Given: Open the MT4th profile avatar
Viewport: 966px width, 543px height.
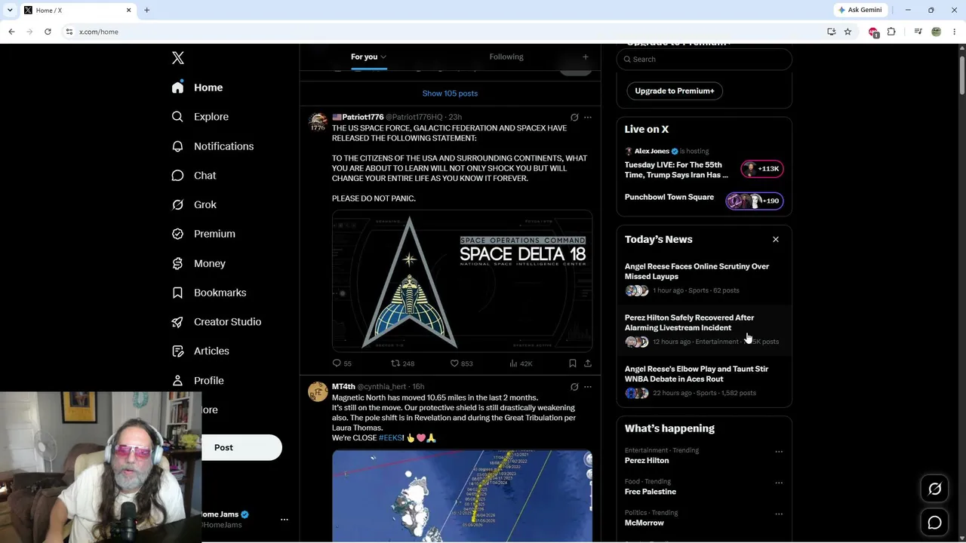Looking at the screenshot, I should [318, 391].
